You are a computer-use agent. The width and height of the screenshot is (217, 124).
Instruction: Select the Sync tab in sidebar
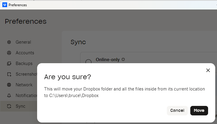click(x=20, y=106)
